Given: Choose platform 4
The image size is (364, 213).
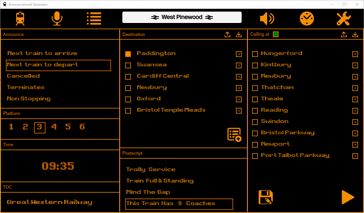Looking at the screenshot, I should (54, 127).
